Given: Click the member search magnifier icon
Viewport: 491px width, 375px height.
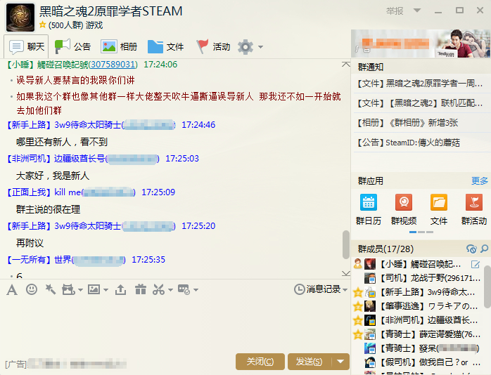Looking at the screenshot, I should pyautogui.click(x=485, y=249).
